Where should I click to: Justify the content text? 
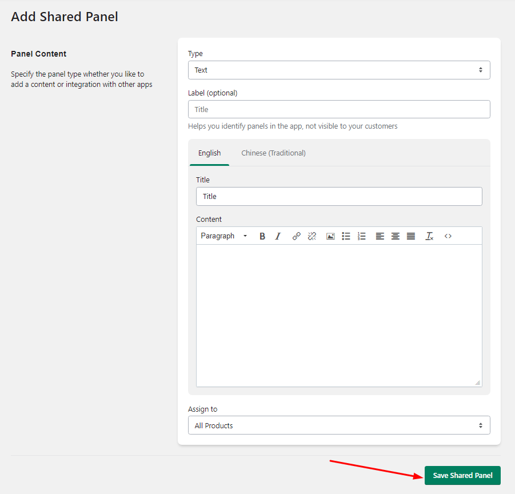[411, 236]
